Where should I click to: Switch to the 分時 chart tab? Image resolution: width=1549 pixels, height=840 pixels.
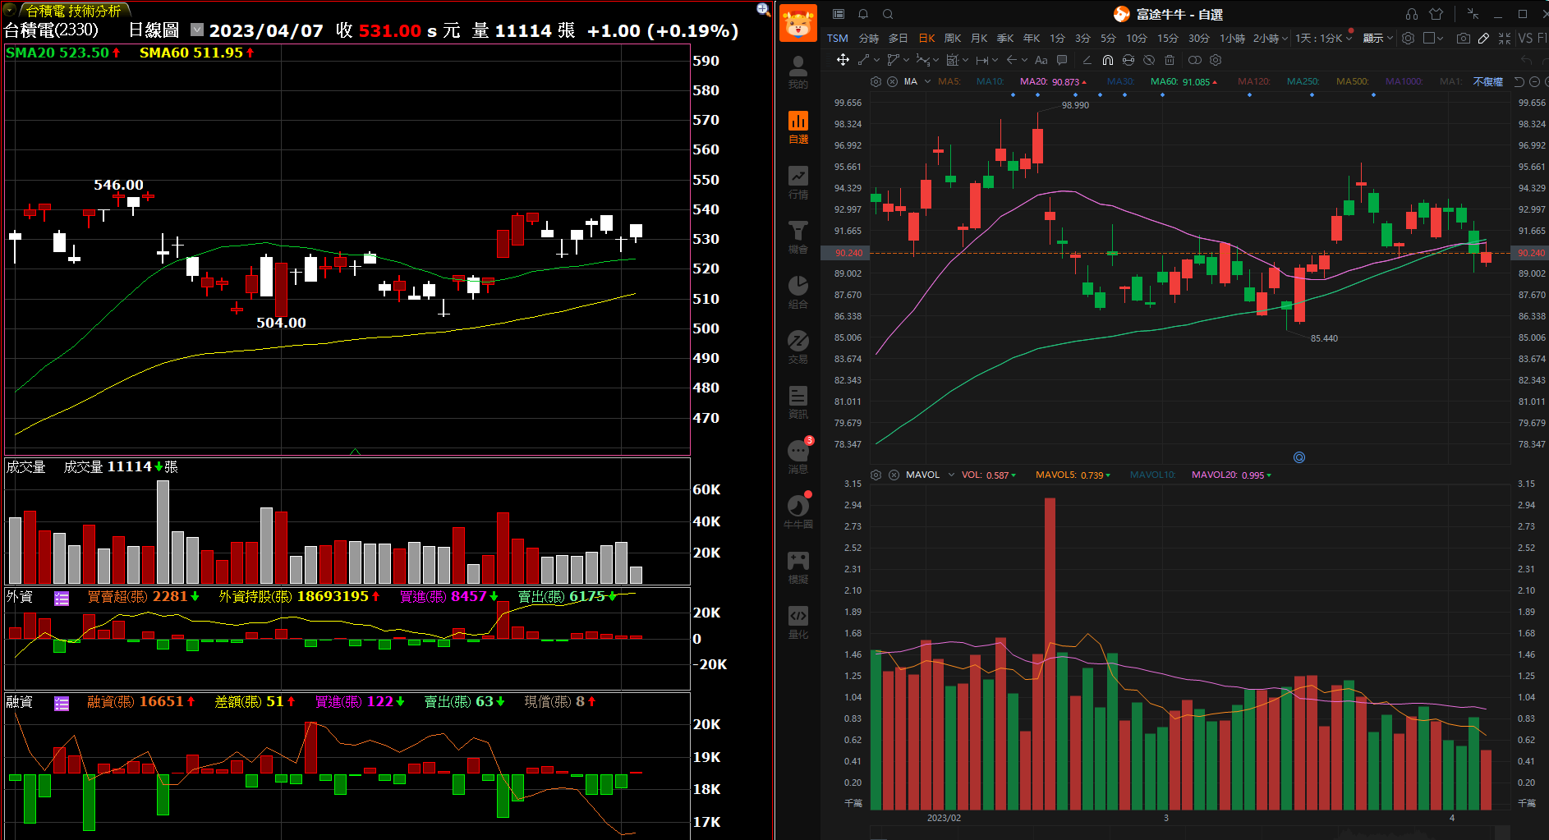[x=869, y=39]
